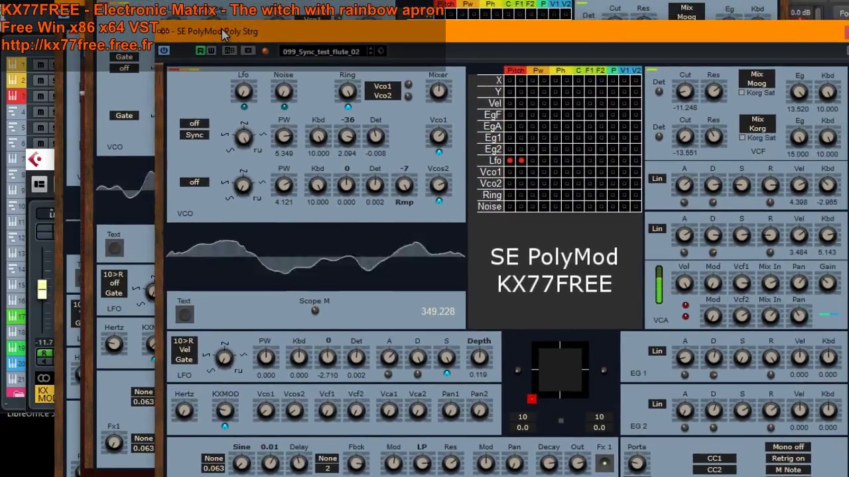Click the CC2 button

tap(714, 470)
